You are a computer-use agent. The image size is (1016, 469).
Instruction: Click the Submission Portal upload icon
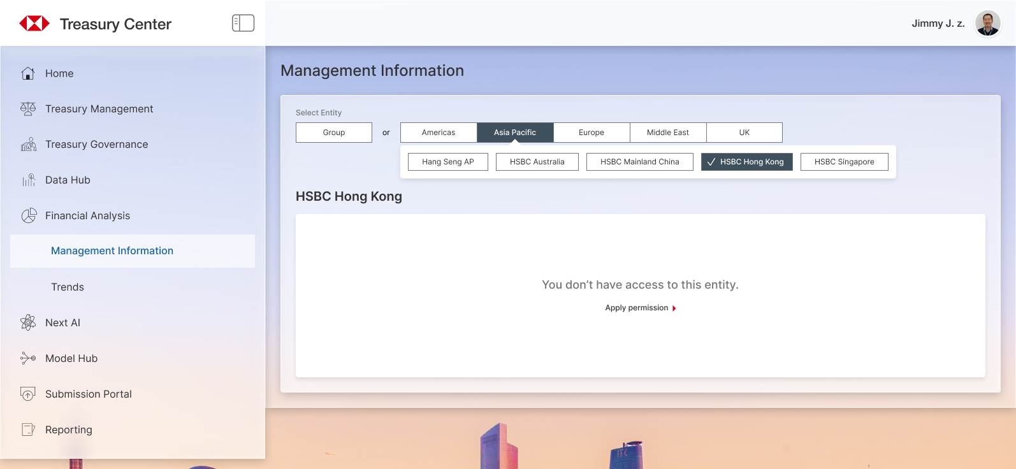pos(28,394)
